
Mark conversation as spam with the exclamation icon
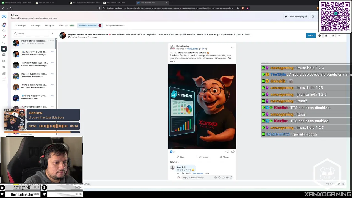320,35
